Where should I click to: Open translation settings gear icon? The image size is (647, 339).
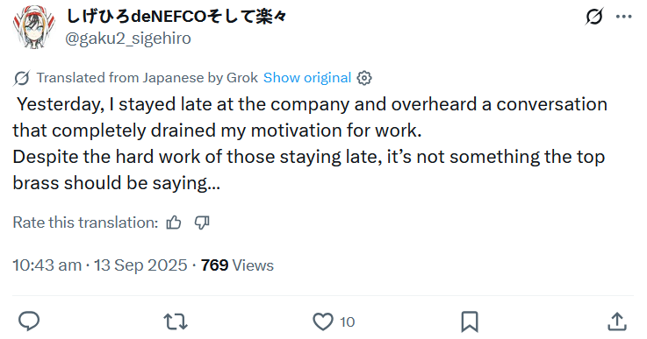[364, 78]
